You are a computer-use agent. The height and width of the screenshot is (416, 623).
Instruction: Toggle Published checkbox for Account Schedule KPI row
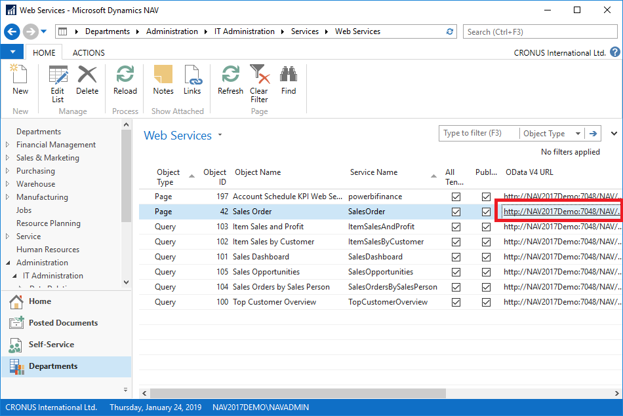click(x=486, y=197)
